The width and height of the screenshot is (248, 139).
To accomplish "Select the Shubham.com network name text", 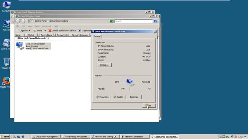I will (x=32, y=46).
